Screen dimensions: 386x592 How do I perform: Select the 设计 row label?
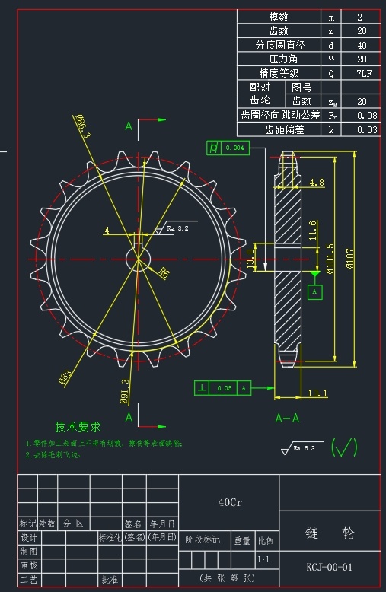click(x=29, y=538)
